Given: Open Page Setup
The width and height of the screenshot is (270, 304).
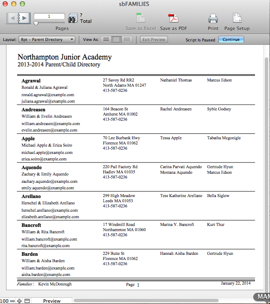Looking at the screenshot, I should pos(237,19).
